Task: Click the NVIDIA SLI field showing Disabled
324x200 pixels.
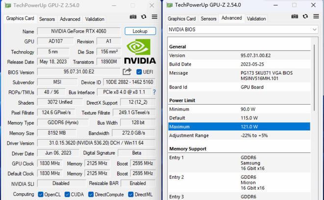Action: [x=61, y=183]
